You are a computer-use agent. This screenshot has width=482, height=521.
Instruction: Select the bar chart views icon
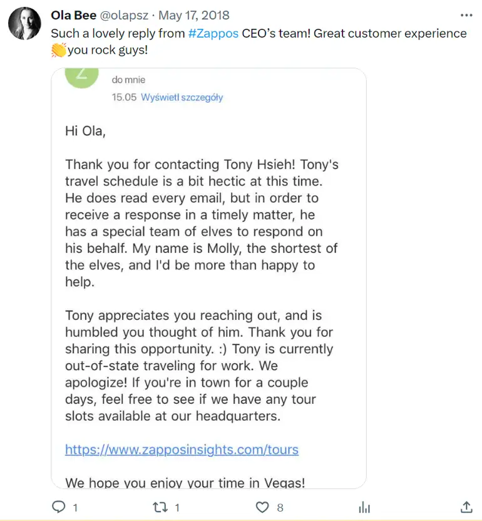tap(364, 507)
